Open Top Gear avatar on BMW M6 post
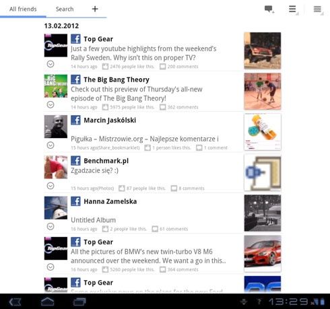 [56, 248]
